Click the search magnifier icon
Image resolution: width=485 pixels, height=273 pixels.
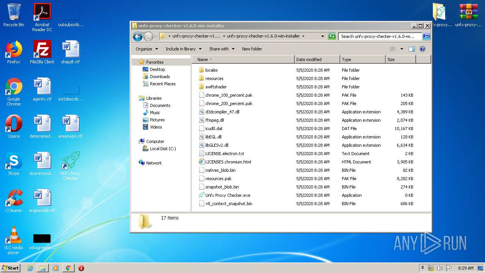point(426,36)
